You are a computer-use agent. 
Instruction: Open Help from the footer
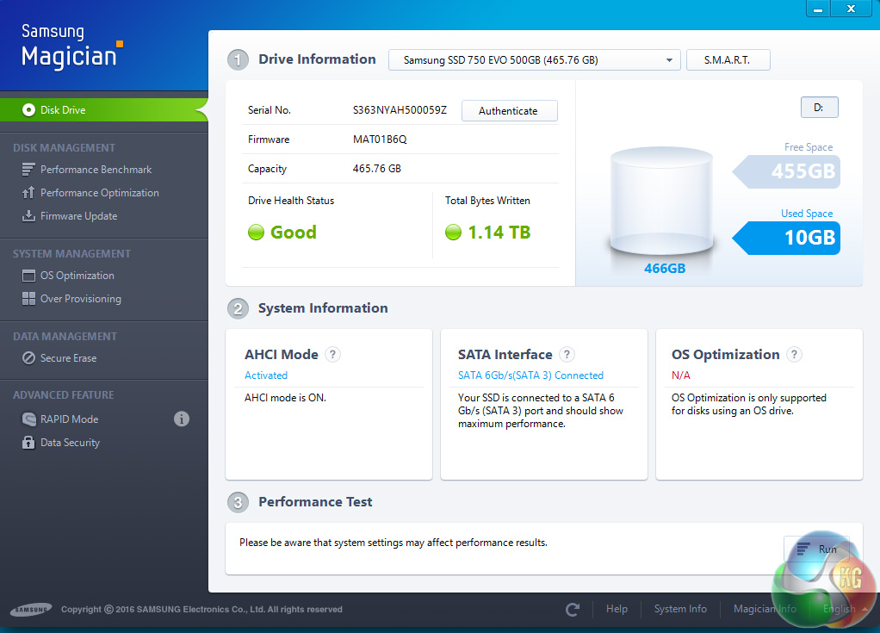[x=617, y=609]
